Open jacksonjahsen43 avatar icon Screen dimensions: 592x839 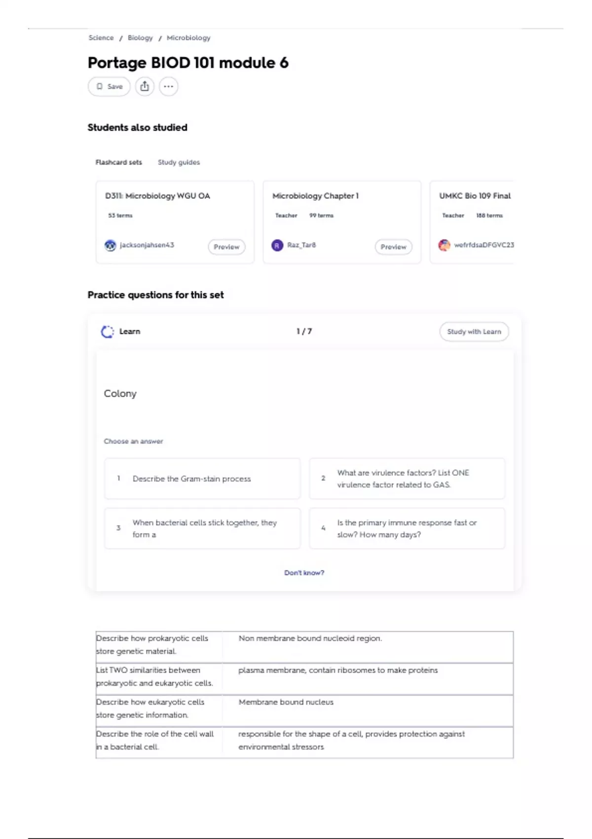(x=110, y=245)
